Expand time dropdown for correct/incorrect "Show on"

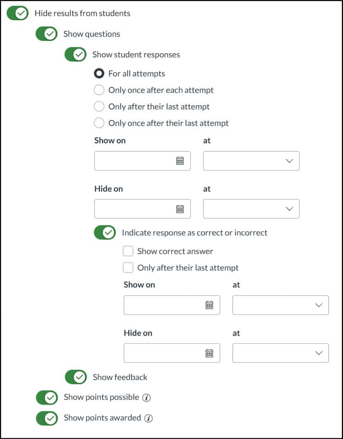(x=281, y=305)
